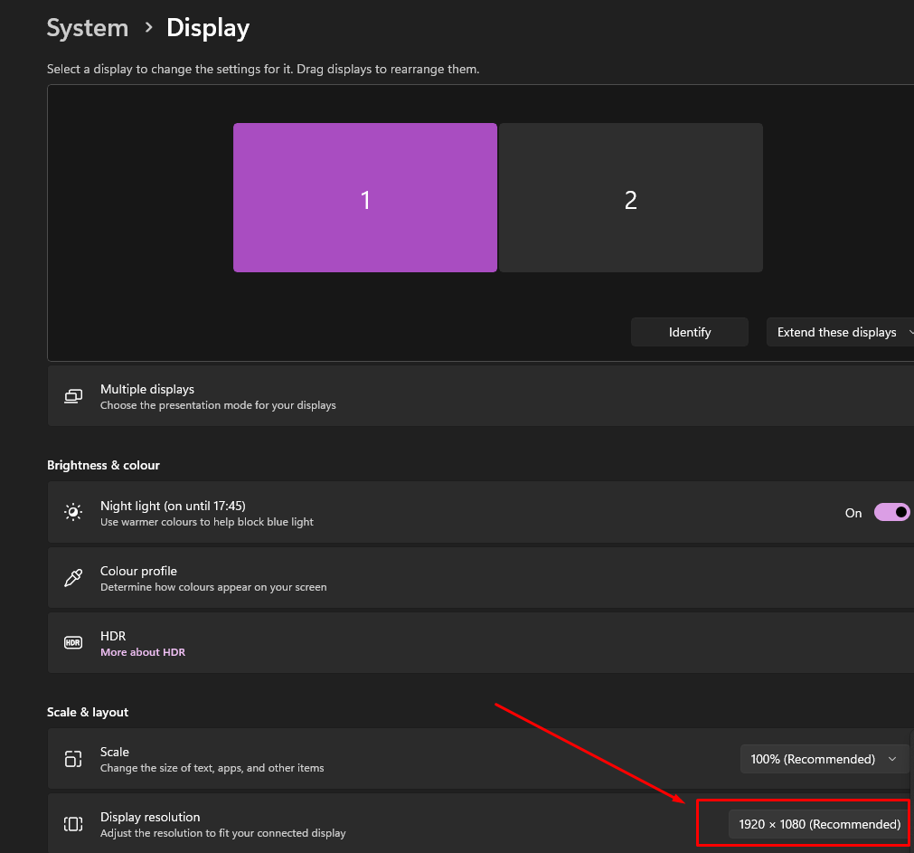914x853 pixels.
Task: Expand the Multiple displays section
Action: [479, 396]
